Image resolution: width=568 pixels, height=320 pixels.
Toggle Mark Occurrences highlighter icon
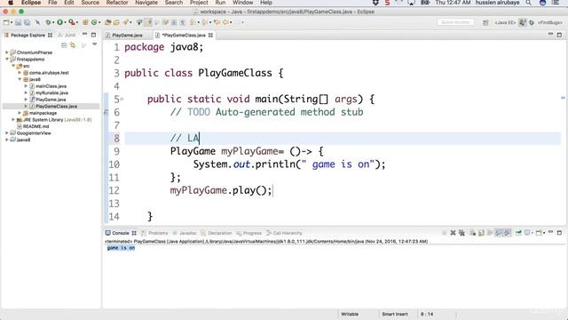tap(149, 22)
